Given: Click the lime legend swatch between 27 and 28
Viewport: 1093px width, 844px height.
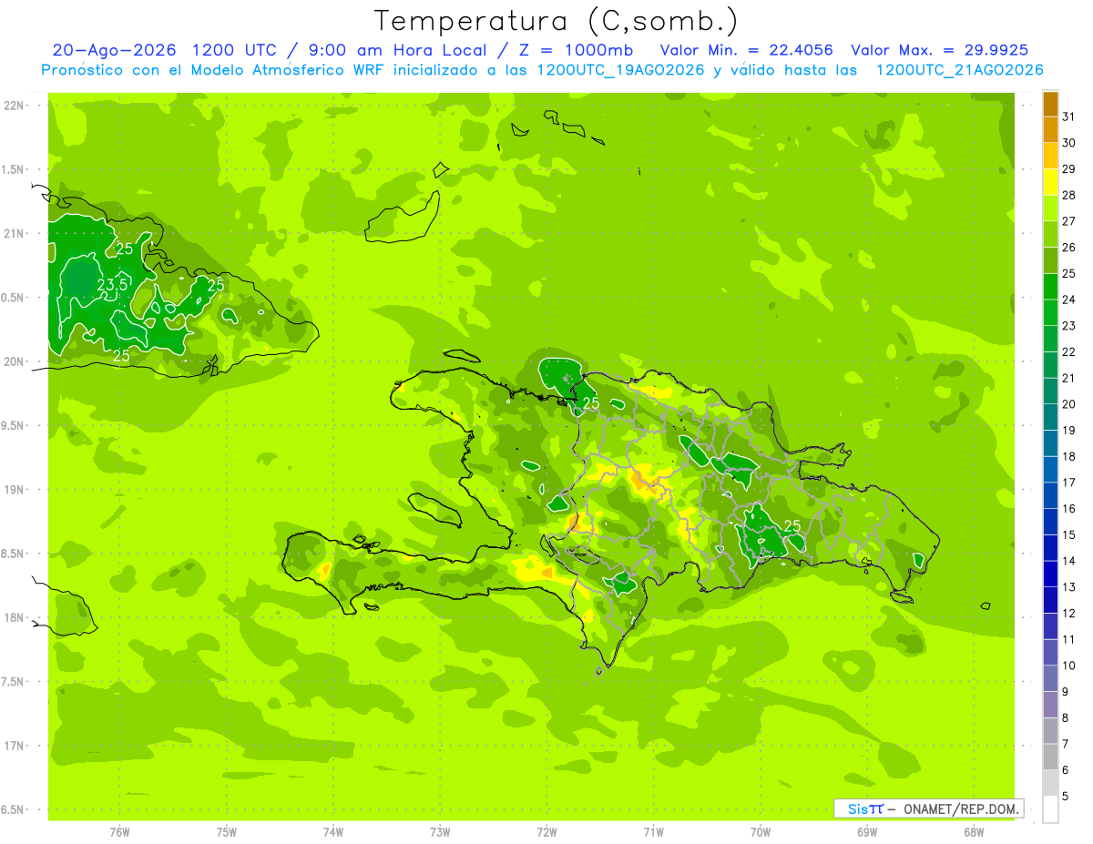Looking at the screenshot, I should coord(1050,208).
